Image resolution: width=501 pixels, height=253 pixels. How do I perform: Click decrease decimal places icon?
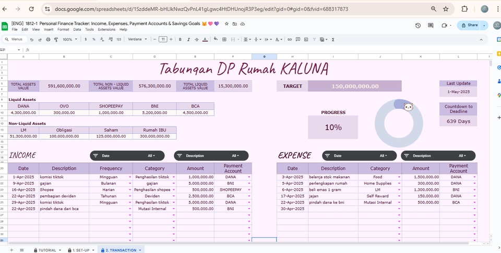point(102,39)
